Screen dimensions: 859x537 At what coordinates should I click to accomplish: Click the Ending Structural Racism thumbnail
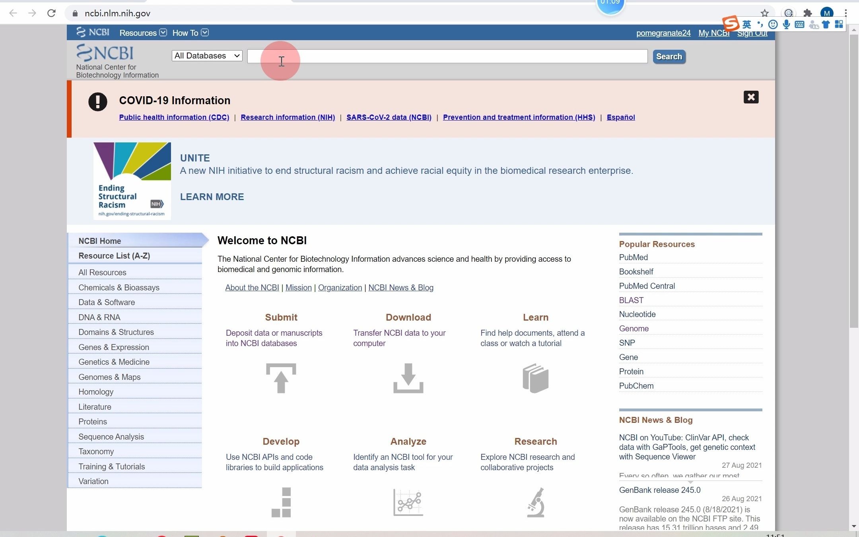(x=132, y=181)
